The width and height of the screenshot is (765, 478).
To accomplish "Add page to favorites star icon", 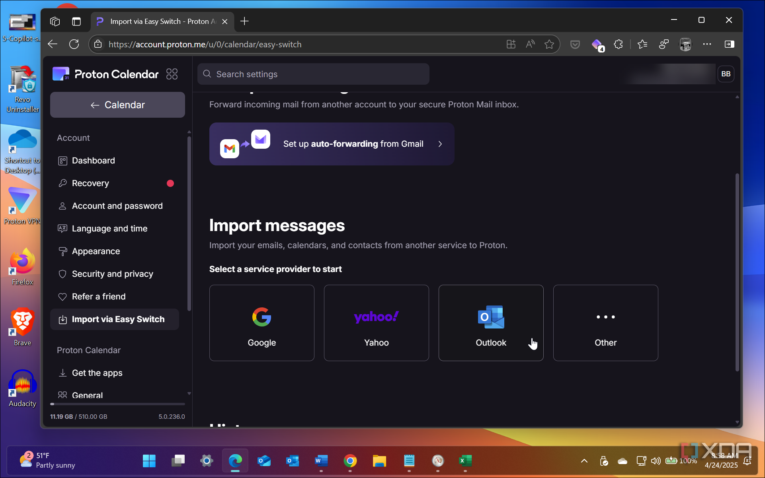I will click(549, 44).
